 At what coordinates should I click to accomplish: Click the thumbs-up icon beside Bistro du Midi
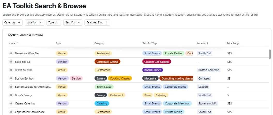(11, 70)
